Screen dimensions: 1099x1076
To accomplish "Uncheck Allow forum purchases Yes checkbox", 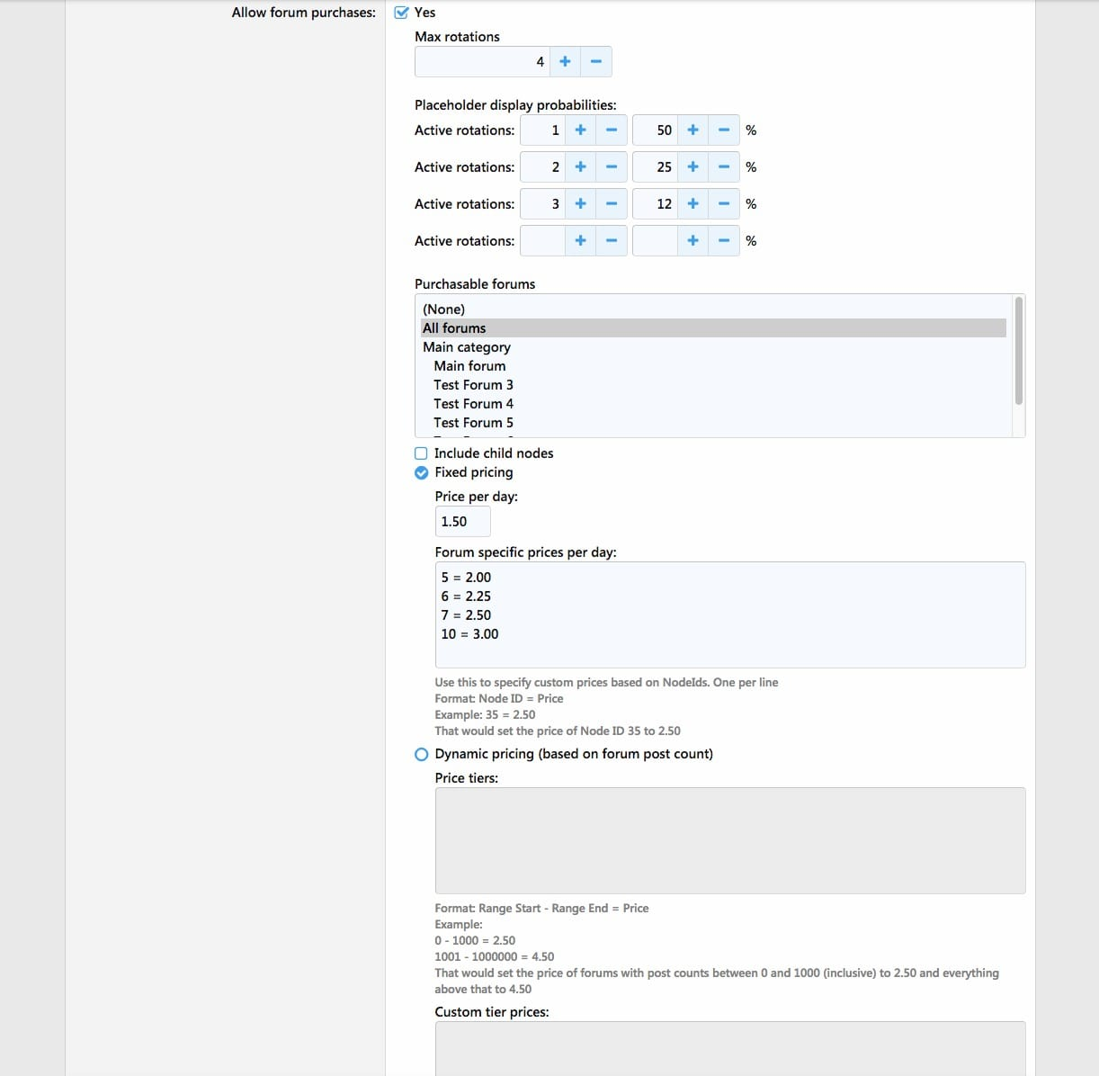I will tap(402, 13).
